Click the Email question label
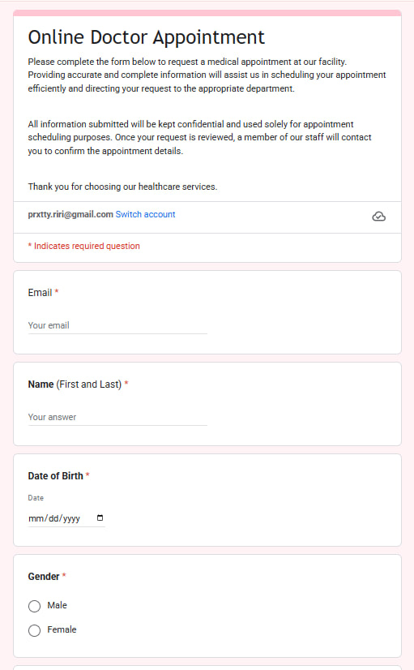Image resolution: width=414 pixels, height=670 pixels. (41, 293)
